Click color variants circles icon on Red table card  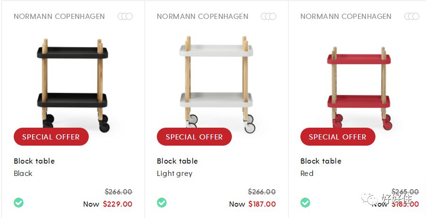412,17
